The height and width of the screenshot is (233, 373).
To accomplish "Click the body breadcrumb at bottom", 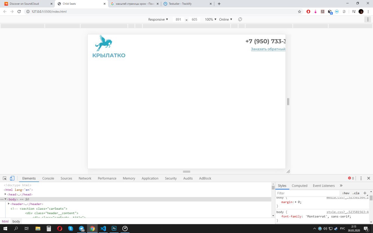I will 16,221.
